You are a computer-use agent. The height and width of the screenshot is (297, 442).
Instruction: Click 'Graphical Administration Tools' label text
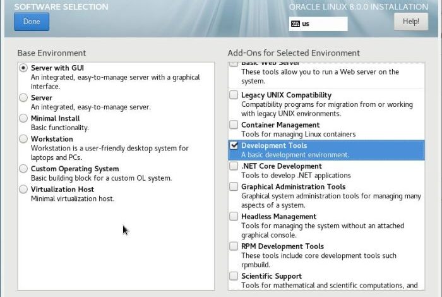pos(294,186)
